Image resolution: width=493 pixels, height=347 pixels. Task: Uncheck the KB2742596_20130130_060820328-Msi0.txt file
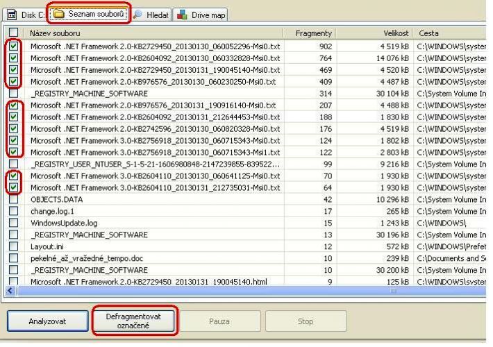tap(13, 128)
